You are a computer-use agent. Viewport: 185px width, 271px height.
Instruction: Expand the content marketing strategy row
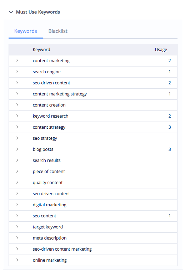(17, 94)
